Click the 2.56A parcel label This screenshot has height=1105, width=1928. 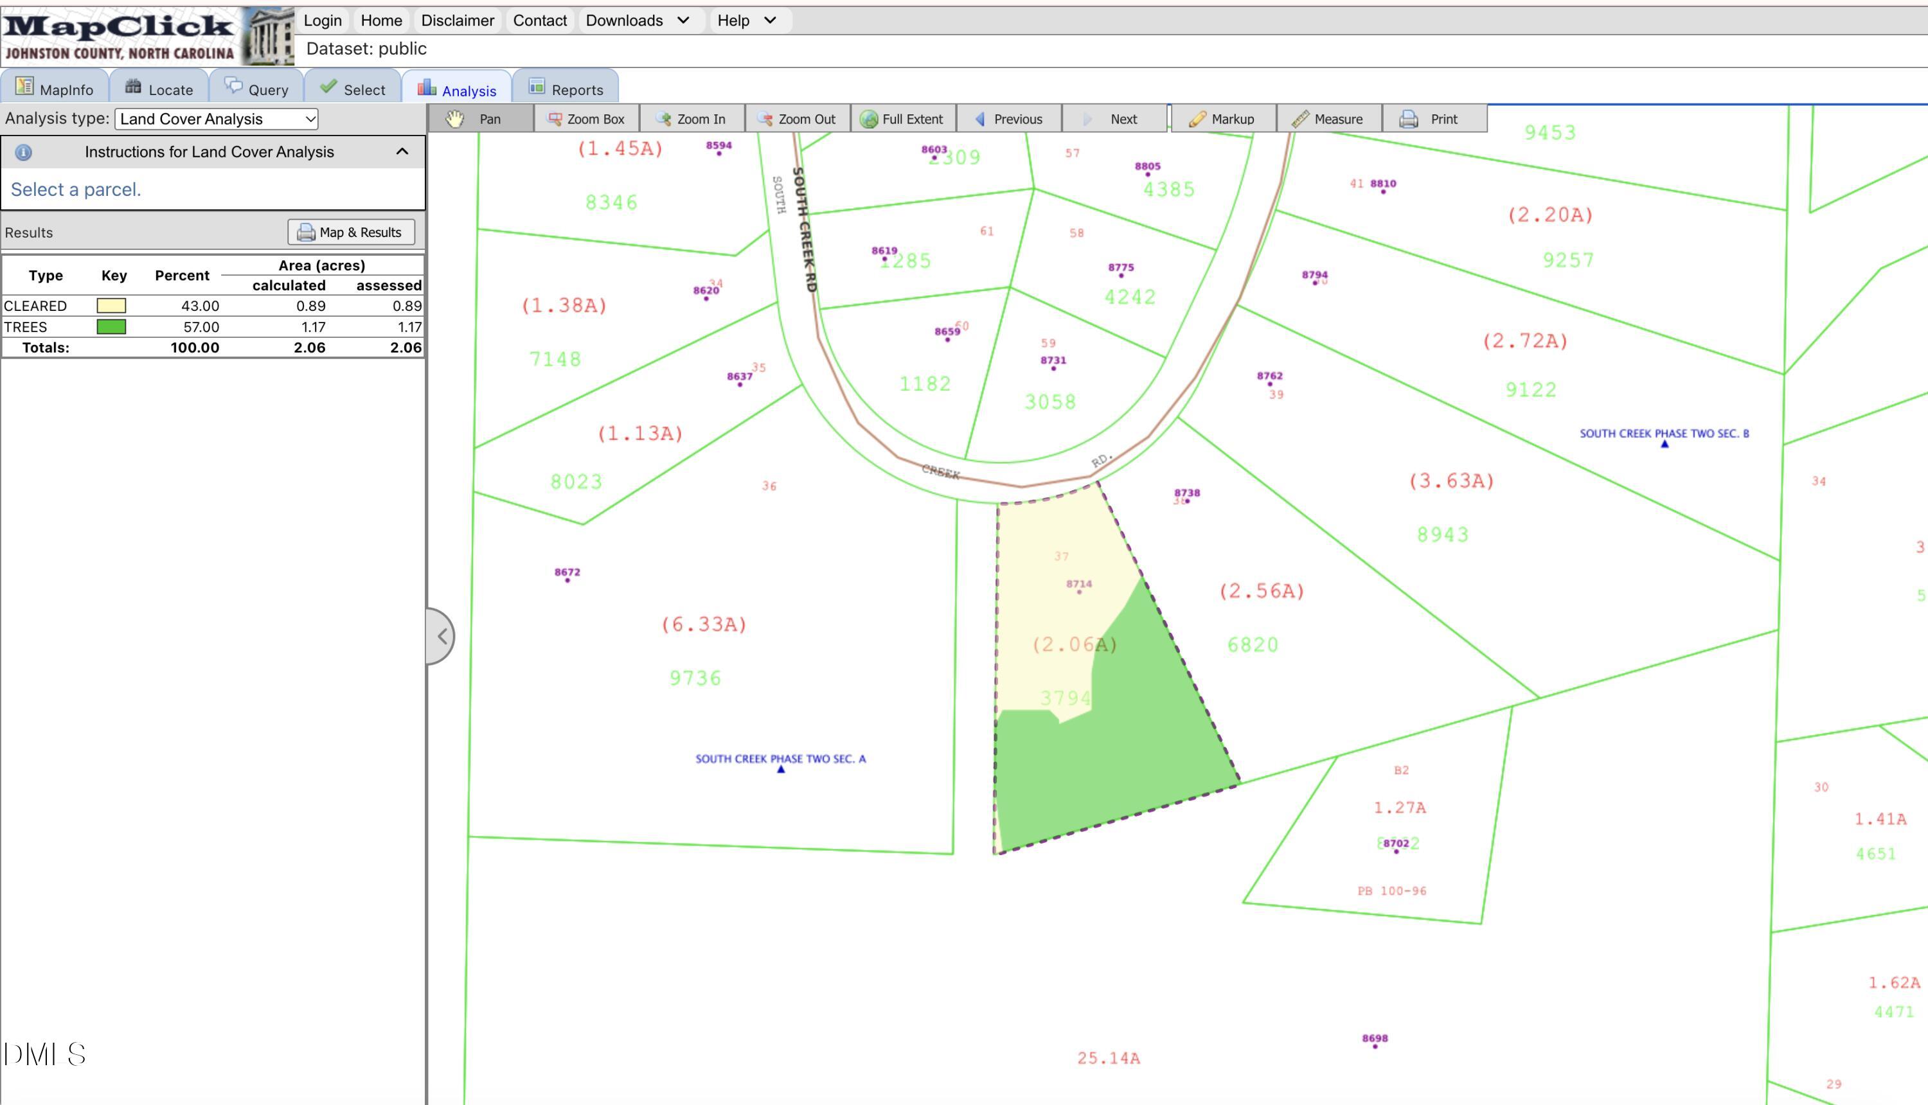point(1262,591)
